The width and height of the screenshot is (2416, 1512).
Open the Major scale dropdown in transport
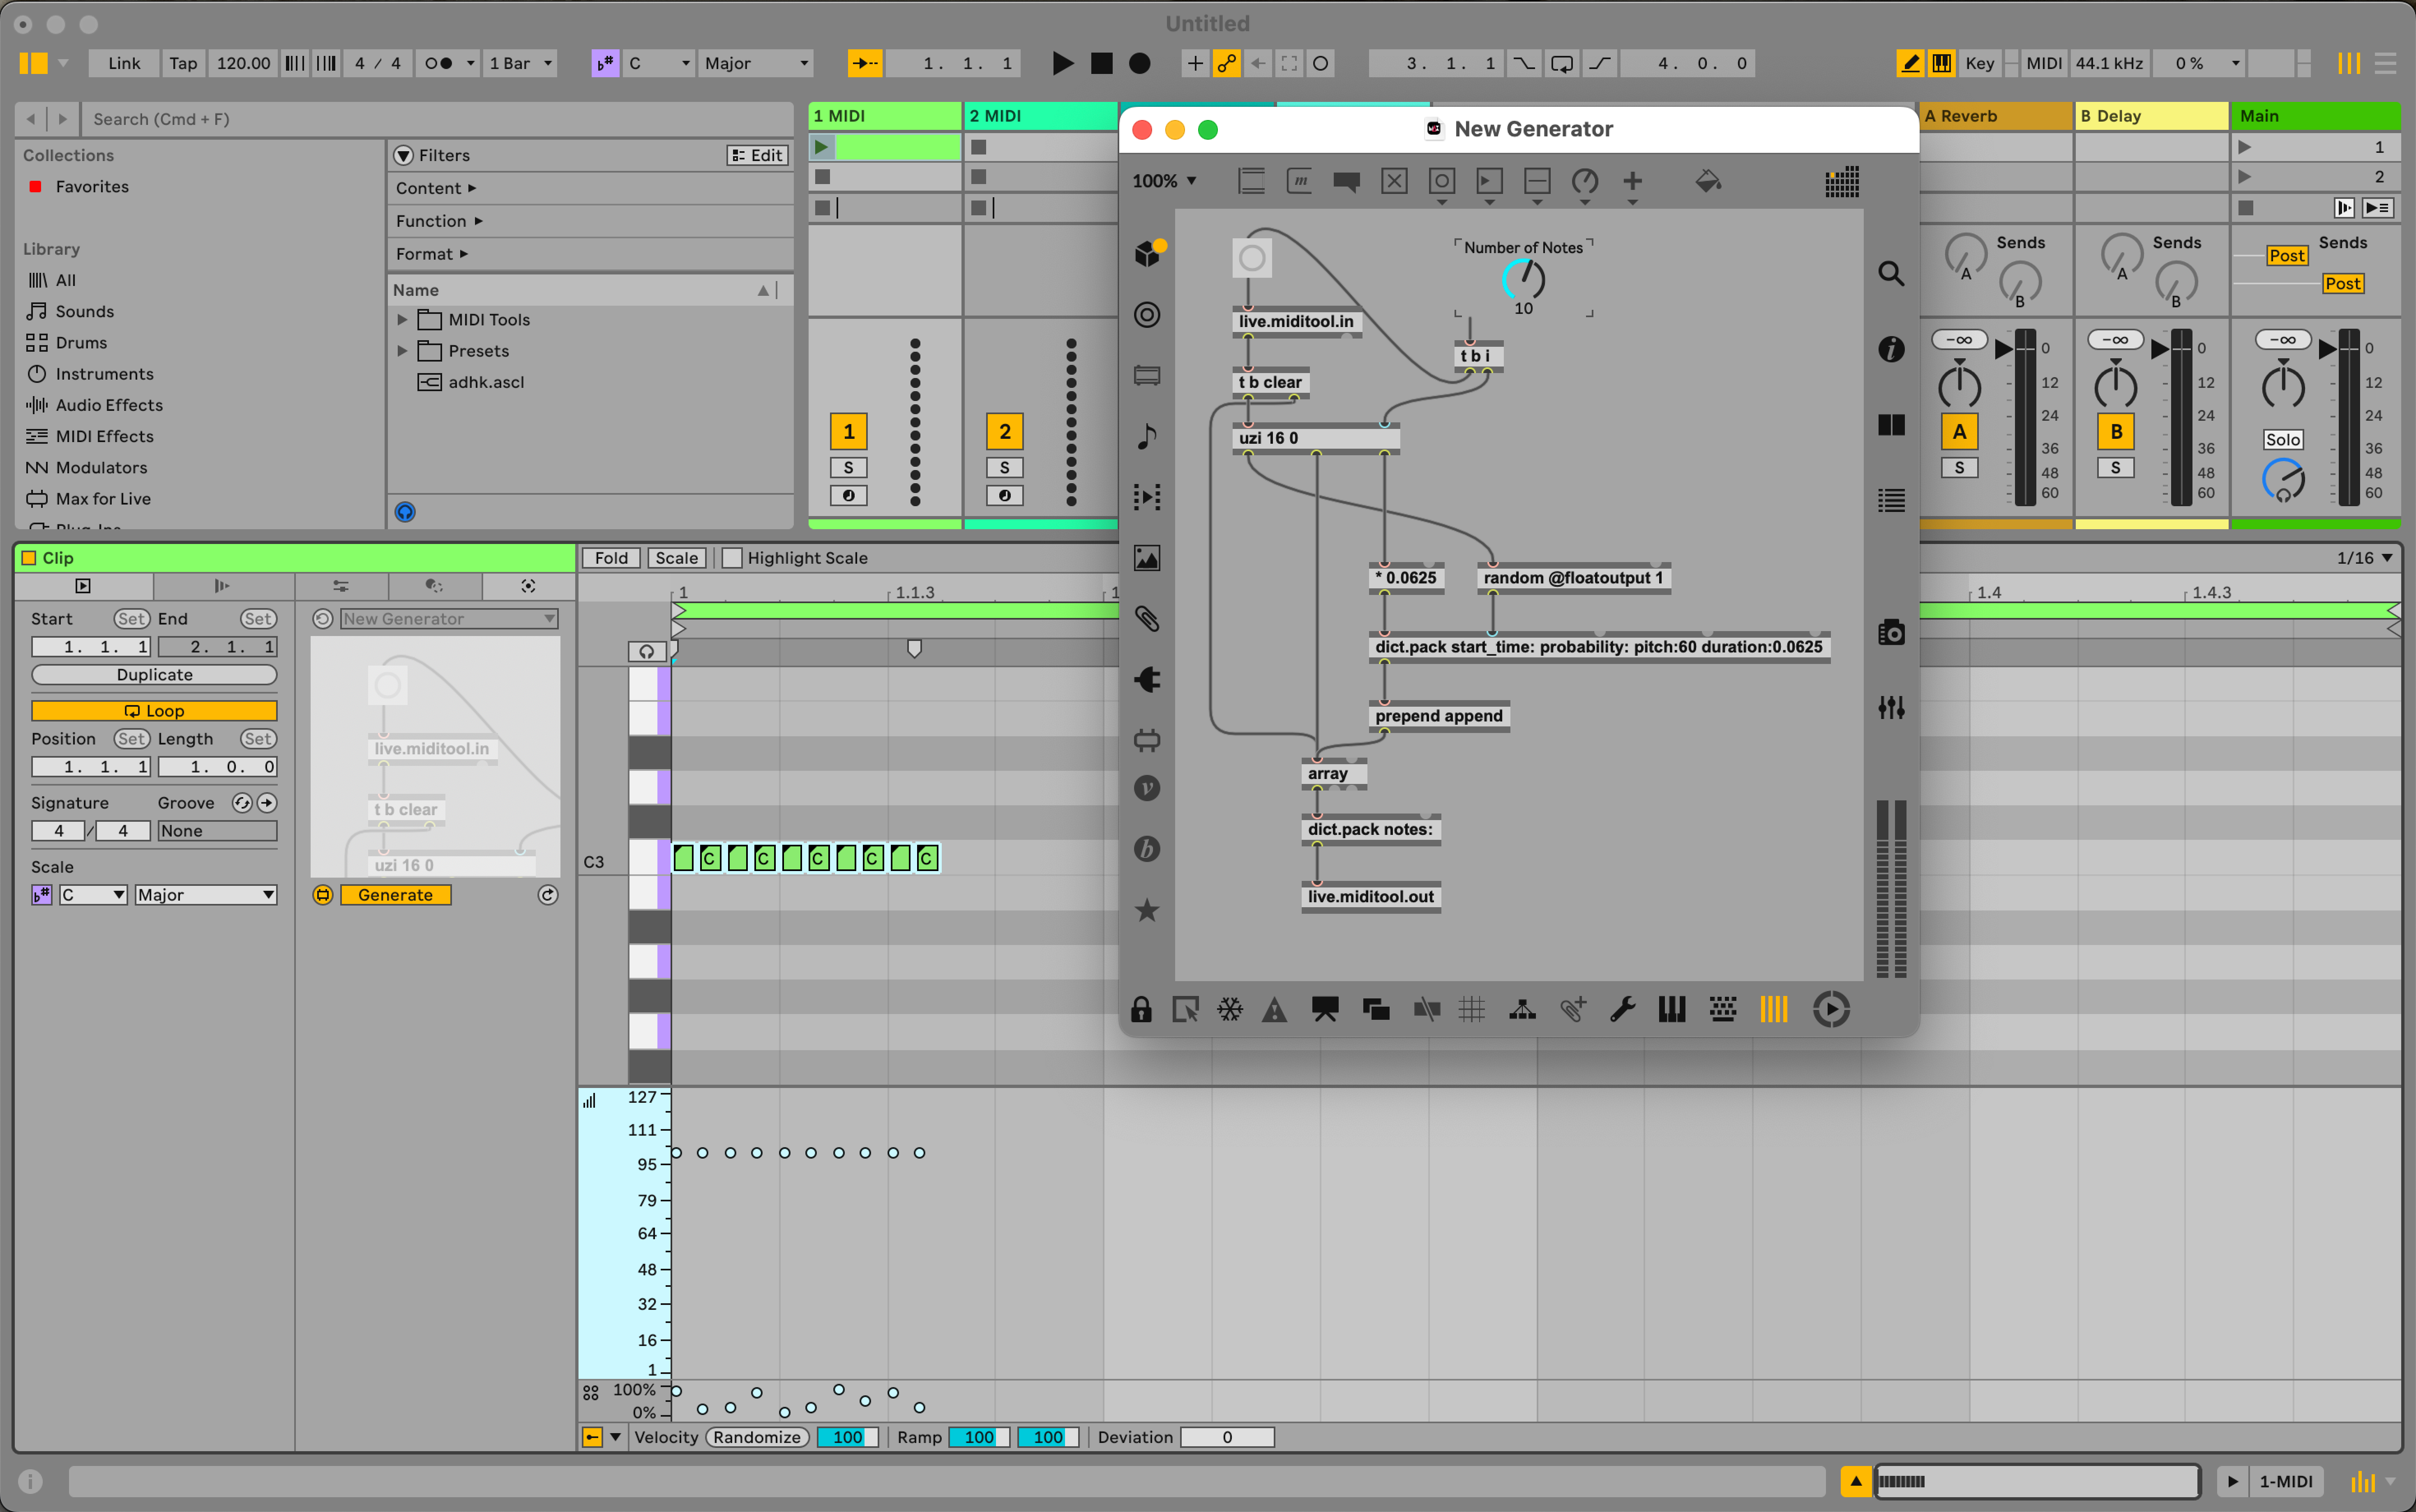pyautogui.click(x=756, y=63)
